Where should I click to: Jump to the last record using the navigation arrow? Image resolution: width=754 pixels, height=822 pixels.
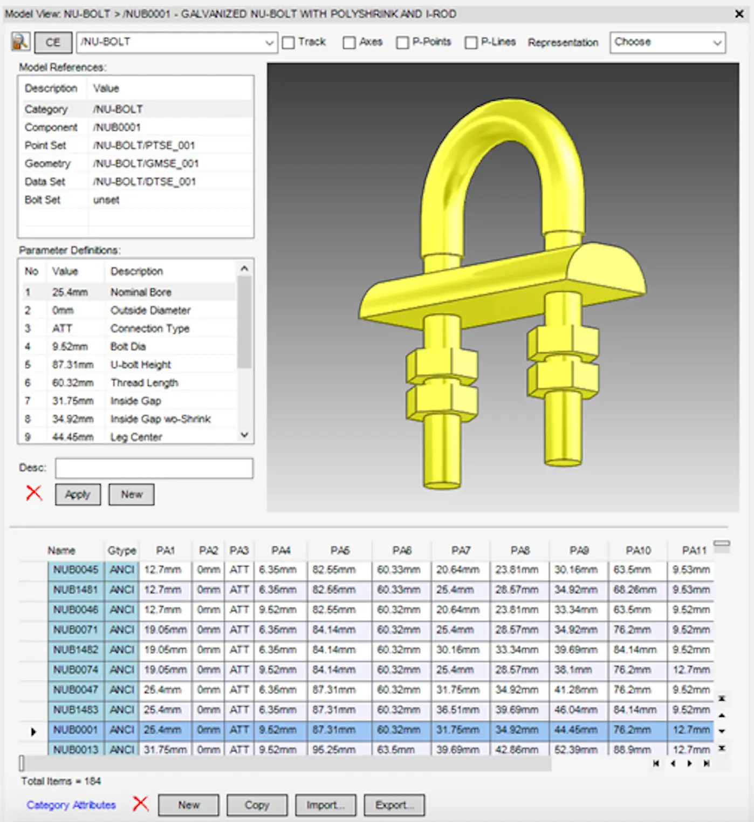705,764
